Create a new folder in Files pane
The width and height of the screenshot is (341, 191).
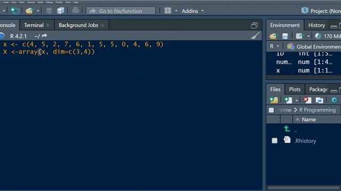click(x=274, y=100)
